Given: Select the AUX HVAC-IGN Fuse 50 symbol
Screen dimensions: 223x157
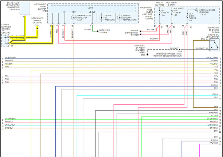Looking at the screenshot, I should pyautogui.click(x=172, y=13).
